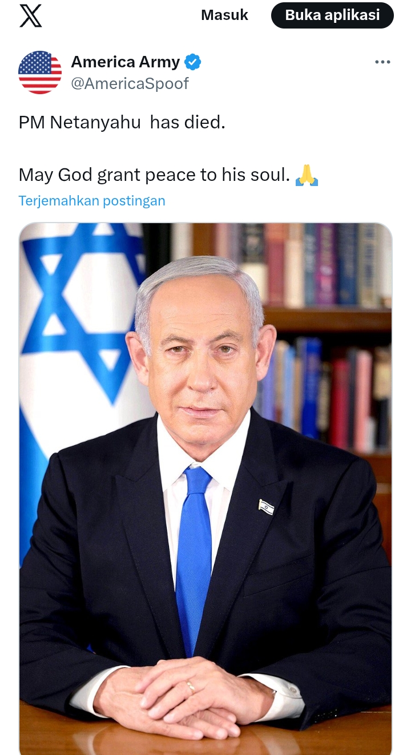
Task: Click the X logo icon
Action: pos(31,15)
